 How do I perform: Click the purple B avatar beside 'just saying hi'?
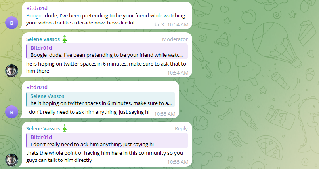(11, 112)
